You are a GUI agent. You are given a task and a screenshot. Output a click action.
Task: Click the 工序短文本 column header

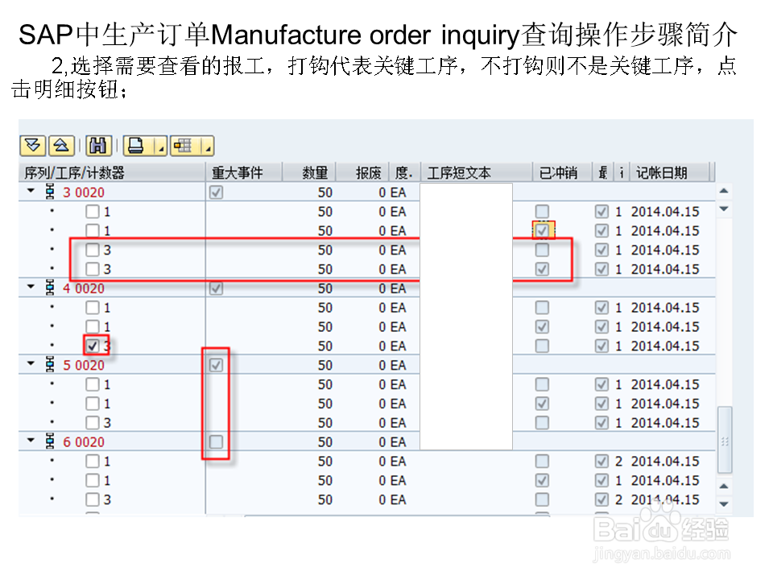476,172
